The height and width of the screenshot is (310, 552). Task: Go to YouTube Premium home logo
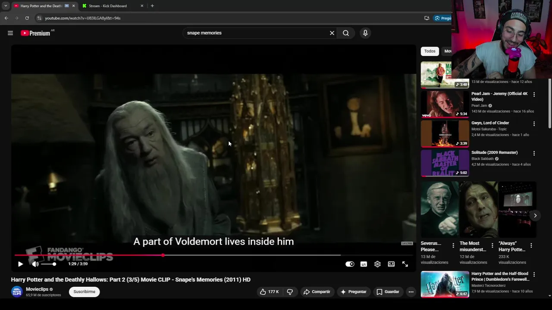point(36,33)
